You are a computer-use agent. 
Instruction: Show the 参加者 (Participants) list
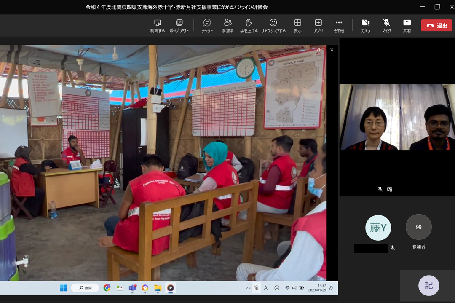click(x=228, y=26)
